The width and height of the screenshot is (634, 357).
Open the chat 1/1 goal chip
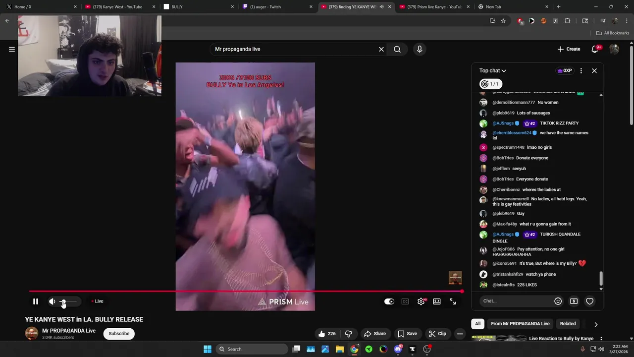tap(491, 84)
